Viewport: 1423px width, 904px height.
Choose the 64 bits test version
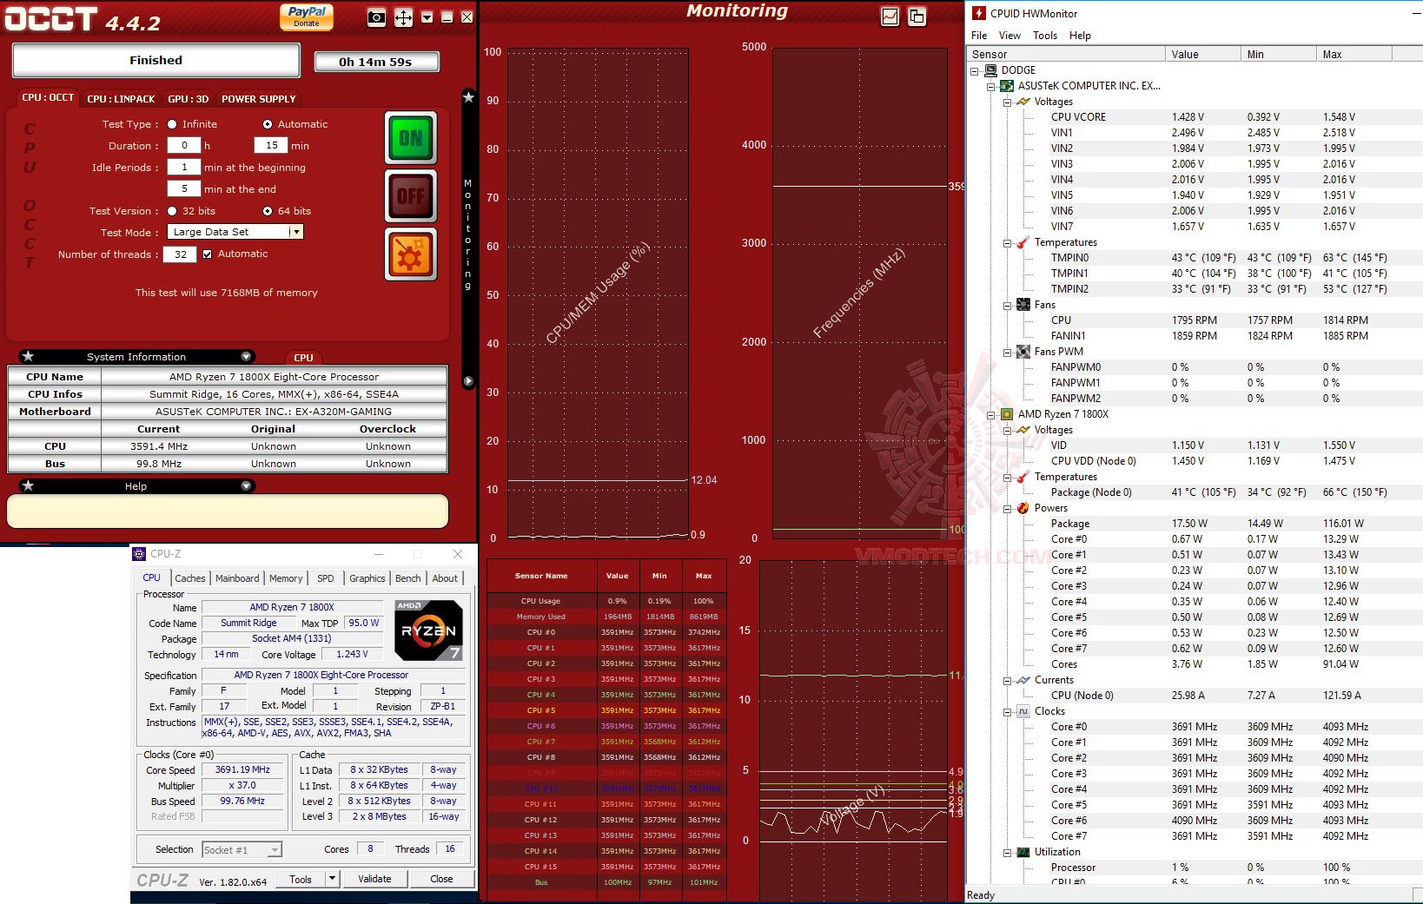pos(268,211)
